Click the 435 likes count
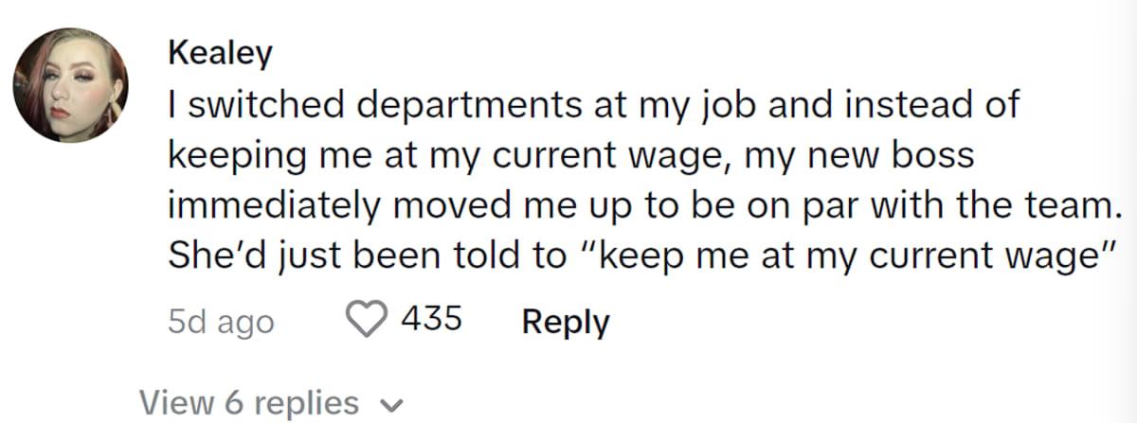Viewport: 1137px width, 423px height. coord(431,319)
